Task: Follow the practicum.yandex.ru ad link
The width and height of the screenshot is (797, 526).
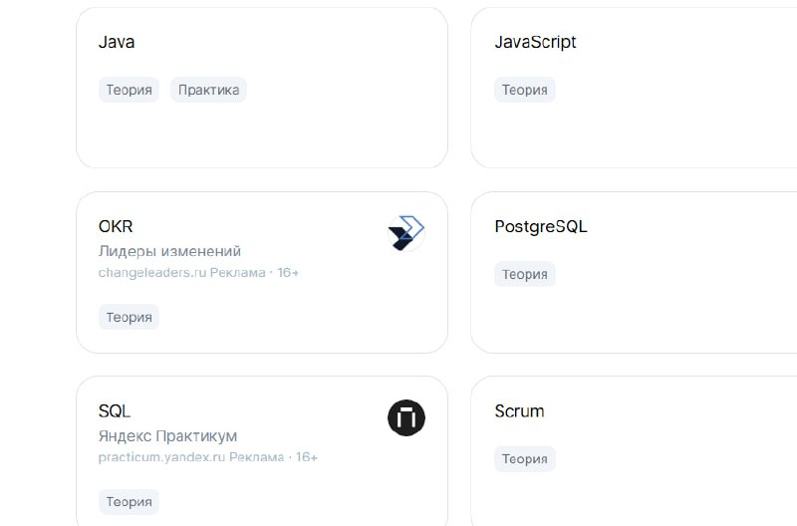Action: coord(161,457)
